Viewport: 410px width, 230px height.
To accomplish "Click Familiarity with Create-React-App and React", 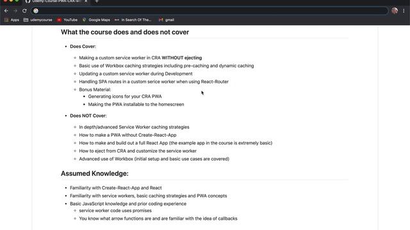I will pos(115,188).
